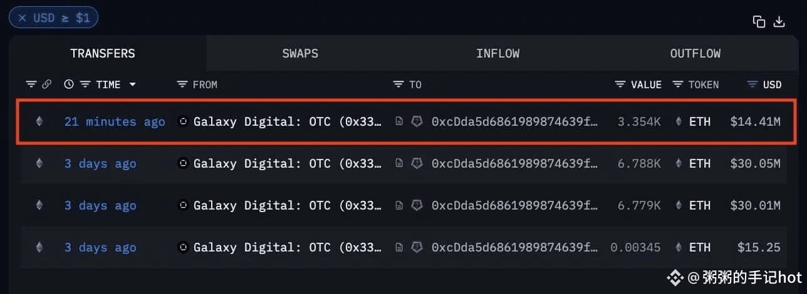This screenshot has width=807, height=294.
Task: Open the USD column filter
Action: point(752,84)
